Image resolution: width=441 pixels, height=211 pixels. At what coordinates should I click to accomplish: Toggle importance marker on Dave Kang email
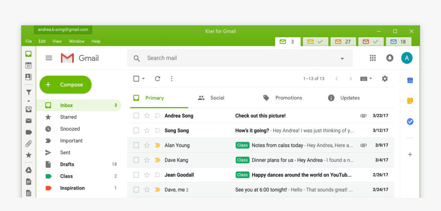click(157, 160)
